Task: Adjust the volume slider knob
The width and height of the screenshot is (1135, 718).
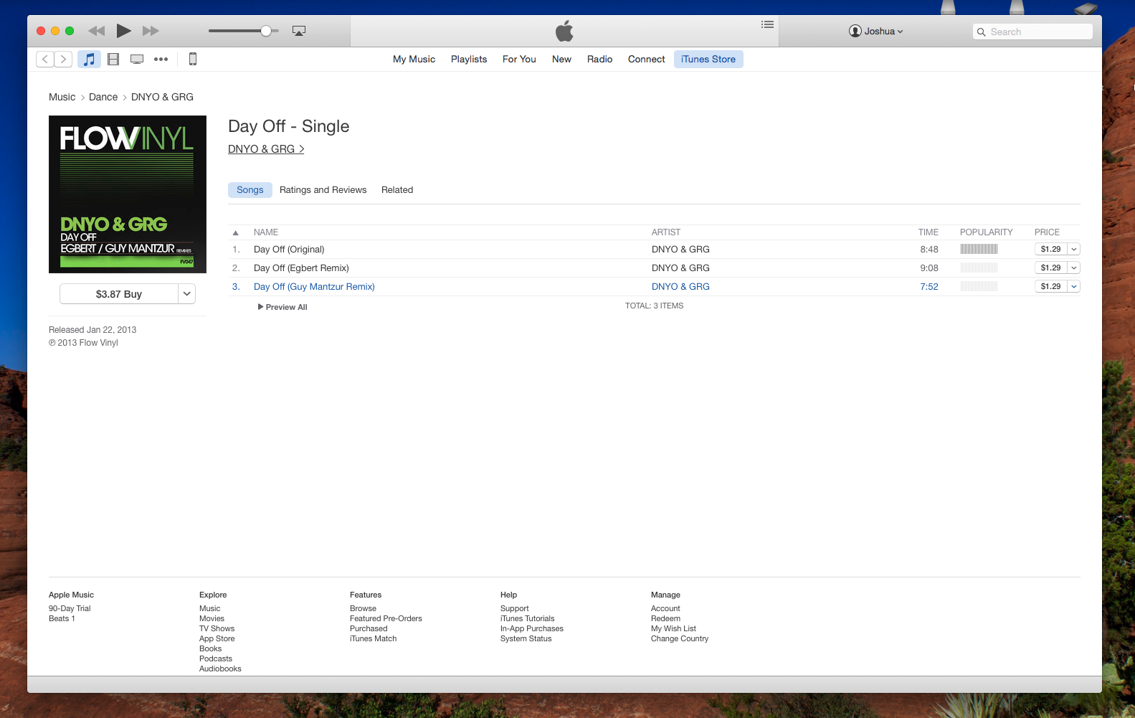Action: pos(266,31)
